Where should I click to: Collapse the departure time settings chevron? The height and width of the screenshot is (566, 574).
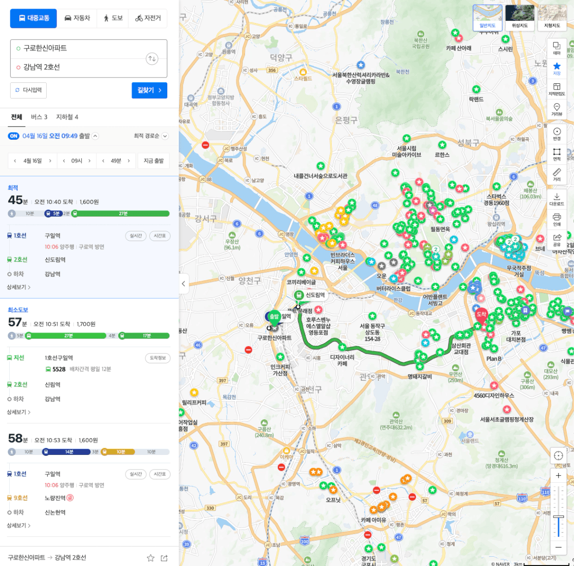coord(95,136)
